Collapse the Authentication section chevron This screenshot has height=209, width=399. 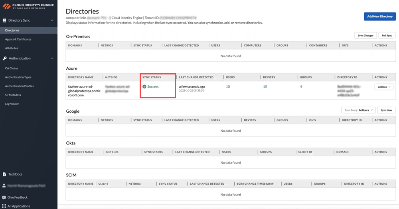52,58
